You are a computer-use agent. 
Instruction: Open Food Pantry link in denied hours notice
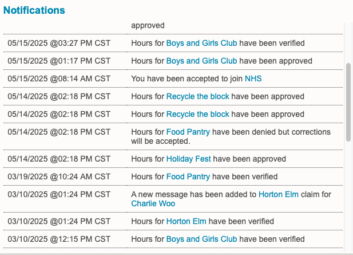click(x=188, y=132)
